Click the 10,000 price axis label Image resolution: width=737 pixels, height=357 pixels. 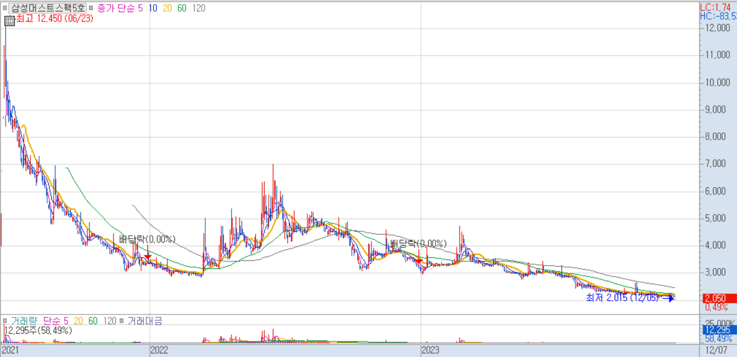pos(718,82)
